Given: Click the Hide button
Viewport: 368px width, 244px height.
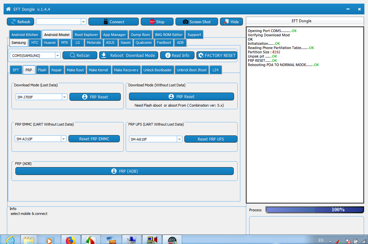Looking at the screenshot, I should 231,22.
